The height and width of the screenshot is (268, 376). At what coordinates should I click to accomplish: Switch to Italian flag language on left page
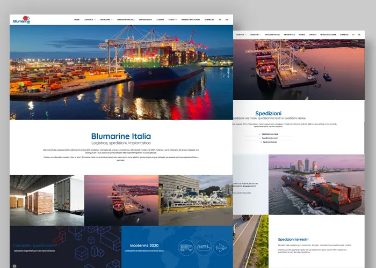(x=220, y=20)
